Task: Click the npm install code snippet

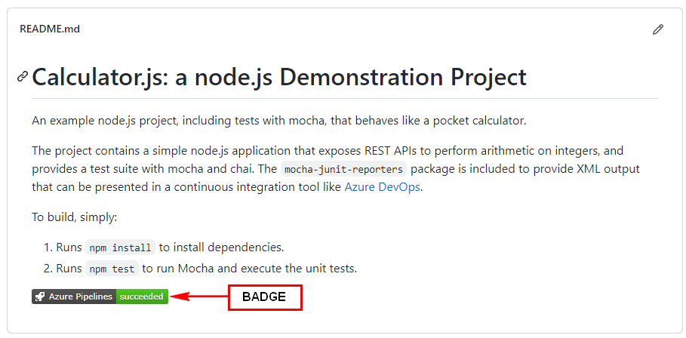Action: [120, 247]
